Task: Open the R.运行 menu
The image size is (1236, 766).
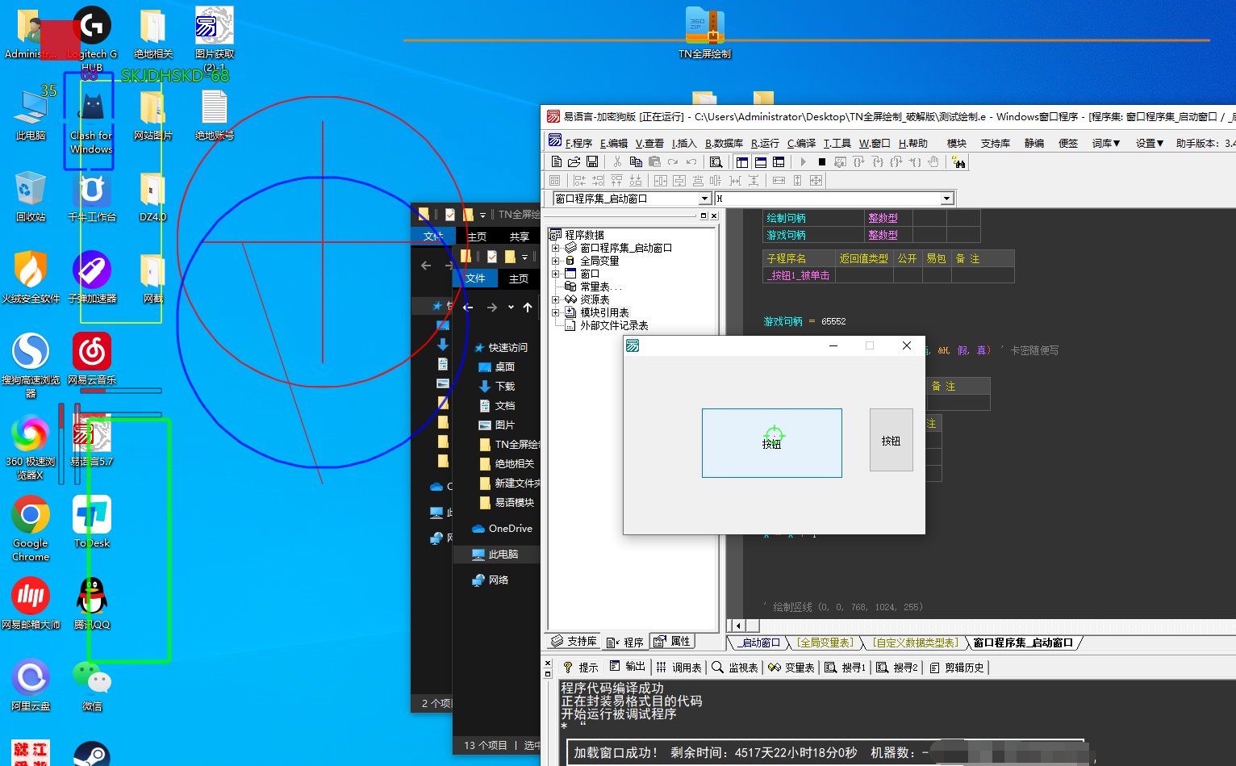Action: pyautogui.click(x=765, y=143)
